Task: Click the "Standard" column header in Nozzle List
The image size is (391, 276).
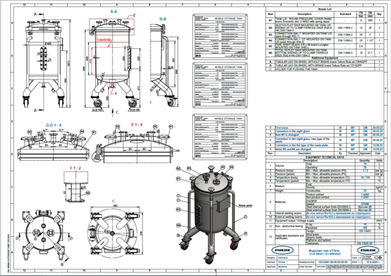Action: click(345, 14)
